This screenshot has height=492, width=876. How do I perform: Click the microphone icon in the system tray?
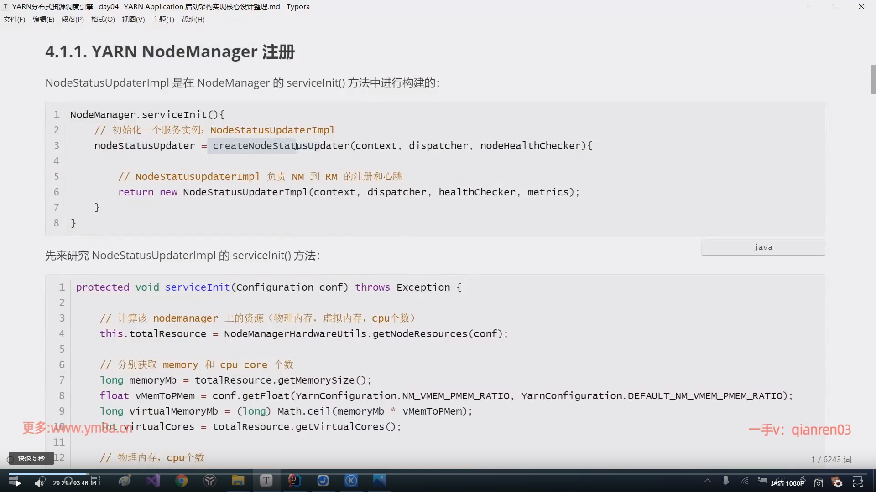725,482
